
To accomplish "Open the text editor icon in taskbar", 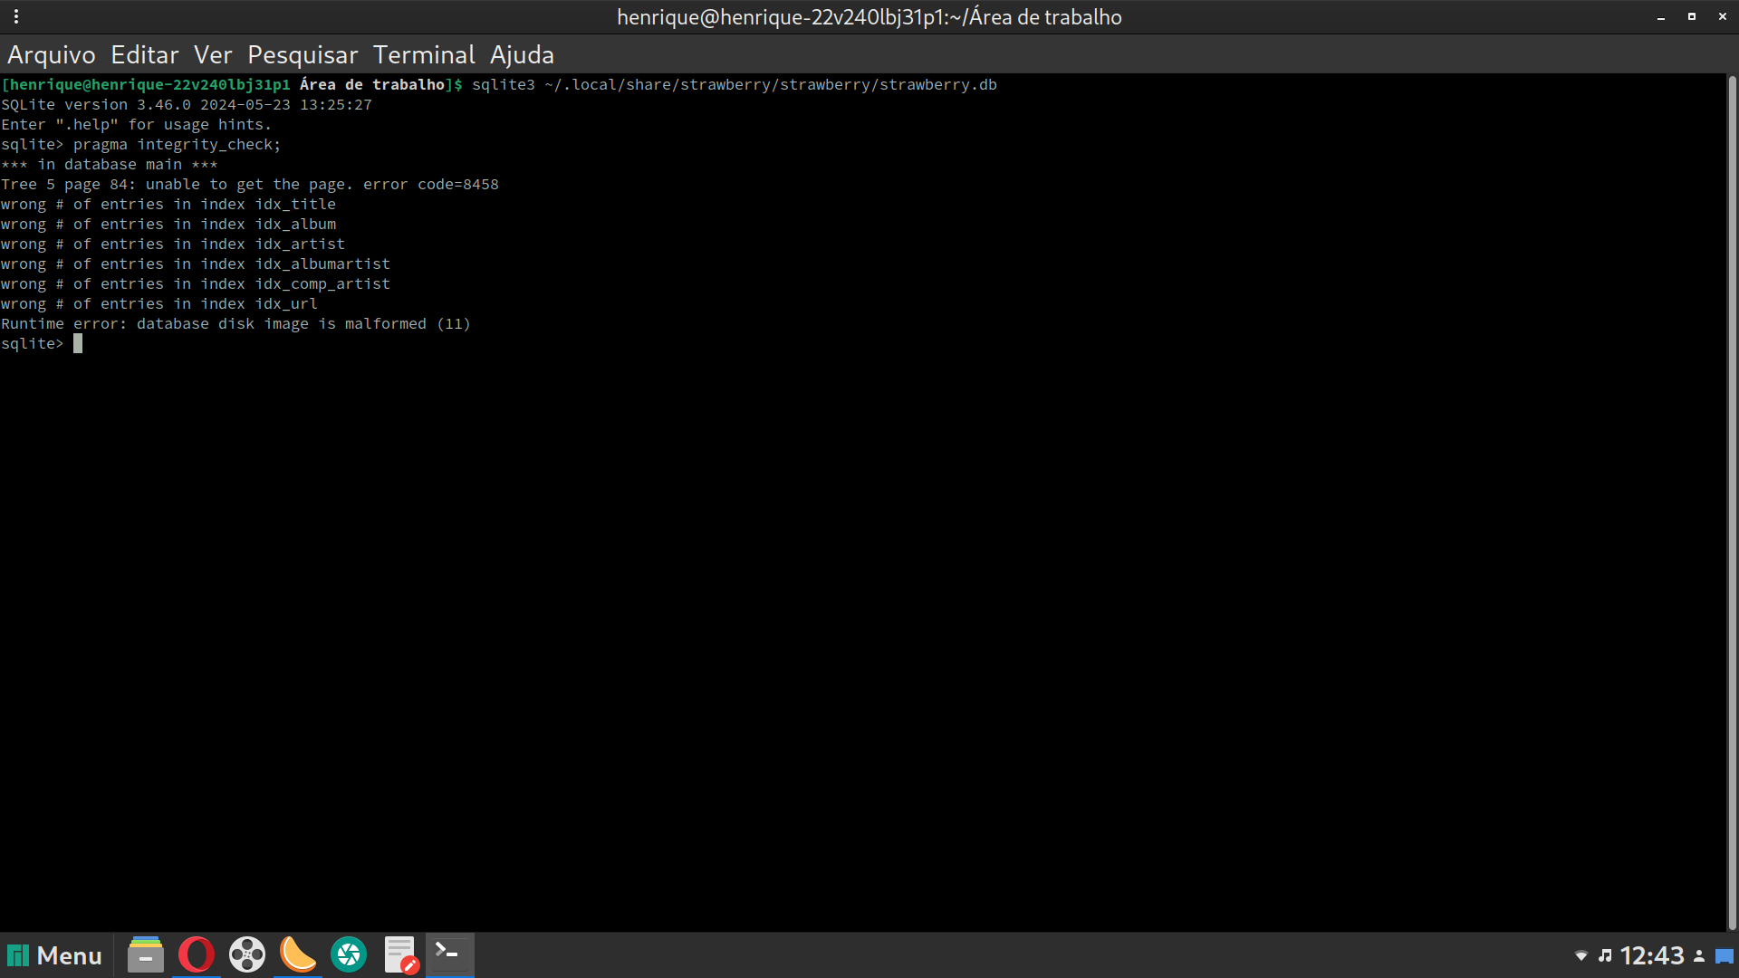I will click(x=400, y=955).
